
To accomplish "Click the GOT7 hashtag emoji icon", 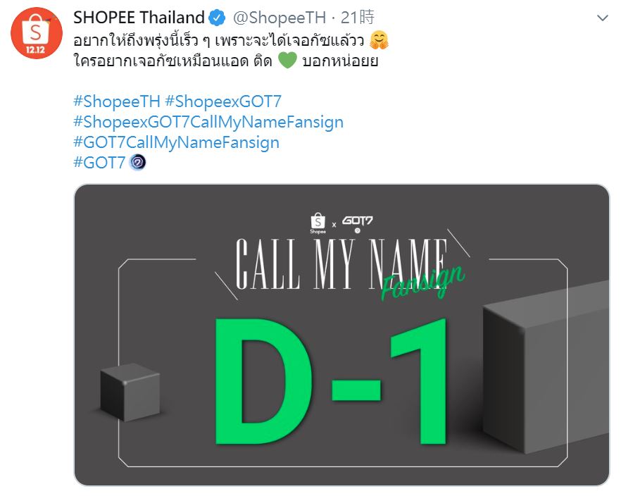I will (138, 163).
